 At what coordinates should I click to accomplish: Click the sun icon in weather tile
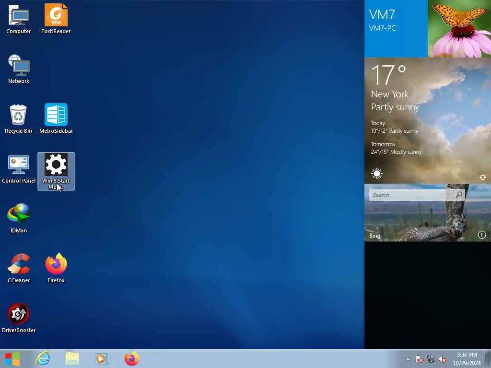tap(377, 173)
